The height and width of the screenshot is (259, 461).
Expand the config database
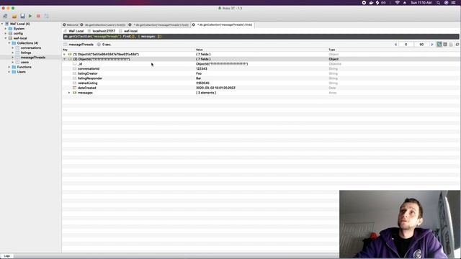[x=6, y=34]
